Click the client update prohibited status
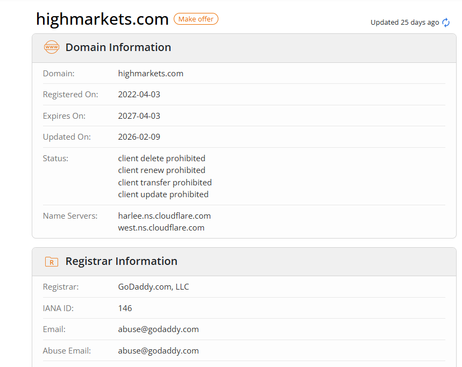Image resolution: width=462 pixels, height=367 pixels. (163, 195)
